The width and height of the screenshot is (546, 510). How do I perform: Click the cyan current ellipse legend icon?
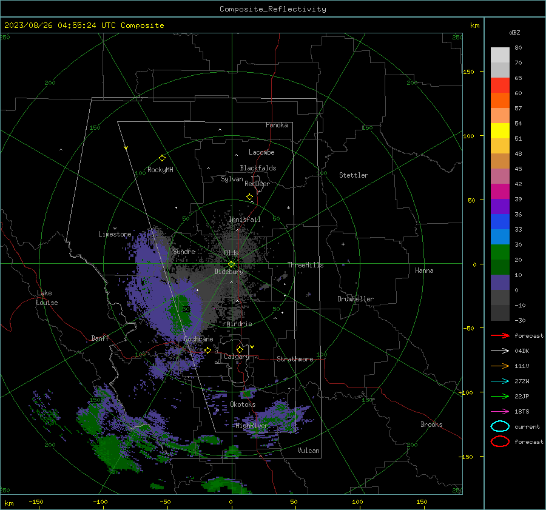pyautogui.click(x=500, y=426)
